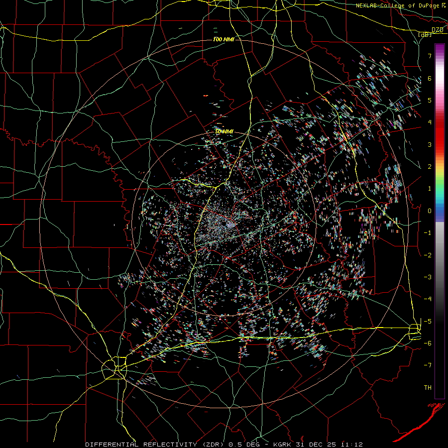Image resolution: width=448 pixels, height=448 pixels.
Task: Click the 4 value on the color scale
Action: [430, 122]
